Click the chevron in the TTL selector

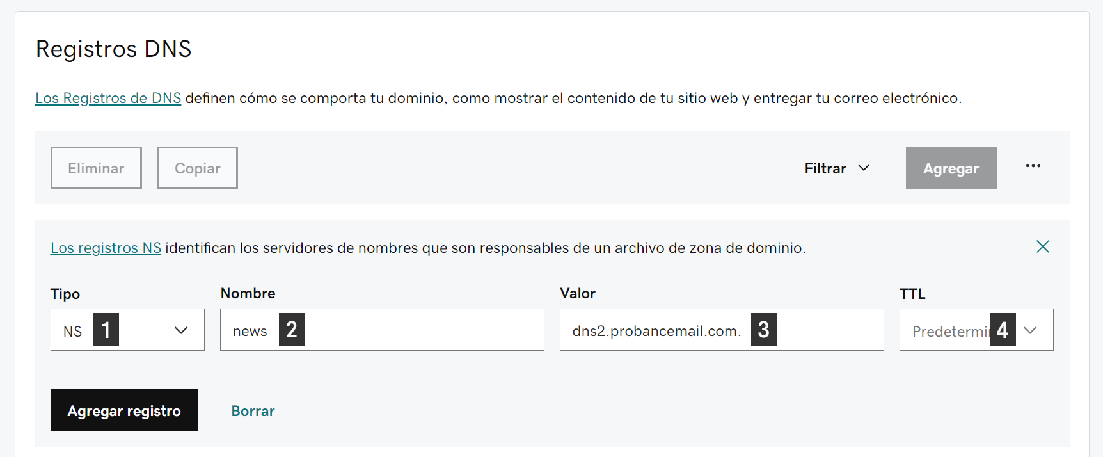(x=1030, y=330)
